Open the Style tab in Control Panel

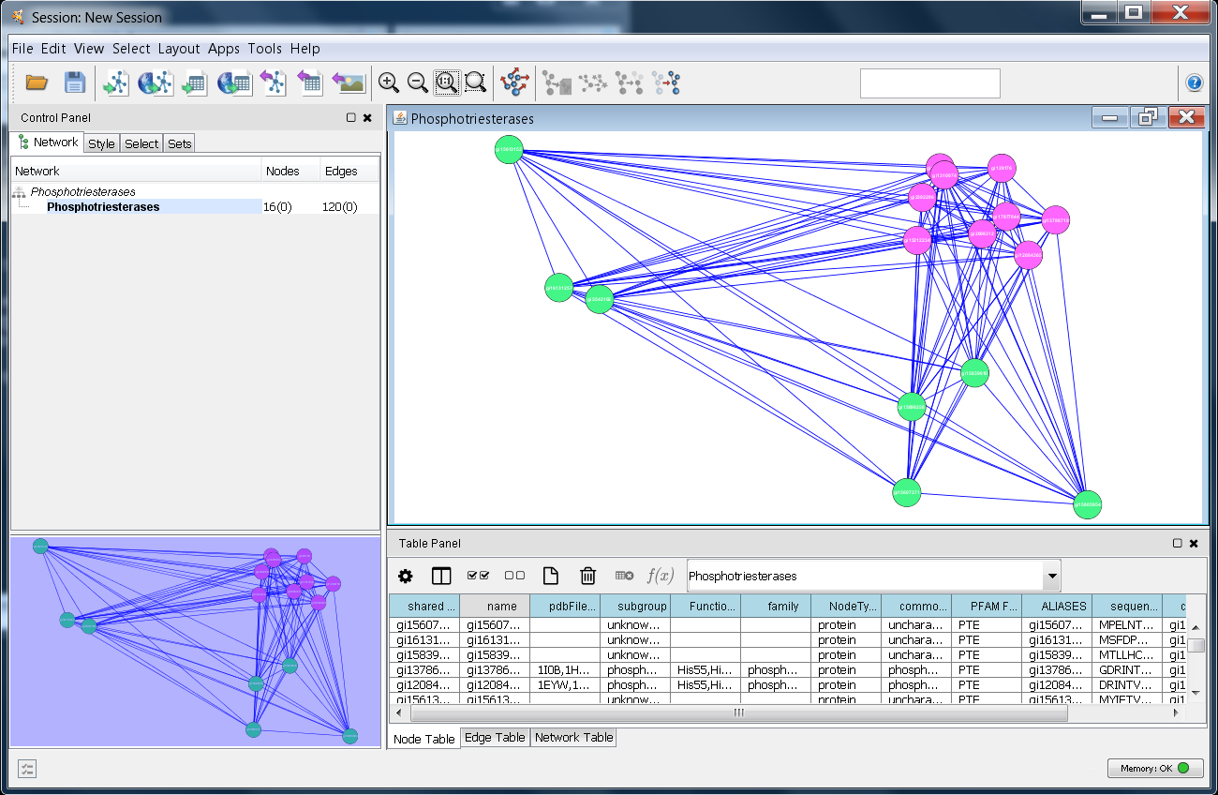[101, 143]
